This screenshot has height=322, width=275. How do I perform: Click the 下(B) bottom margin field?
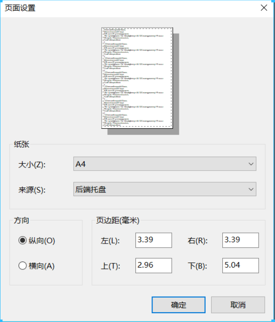240,266
